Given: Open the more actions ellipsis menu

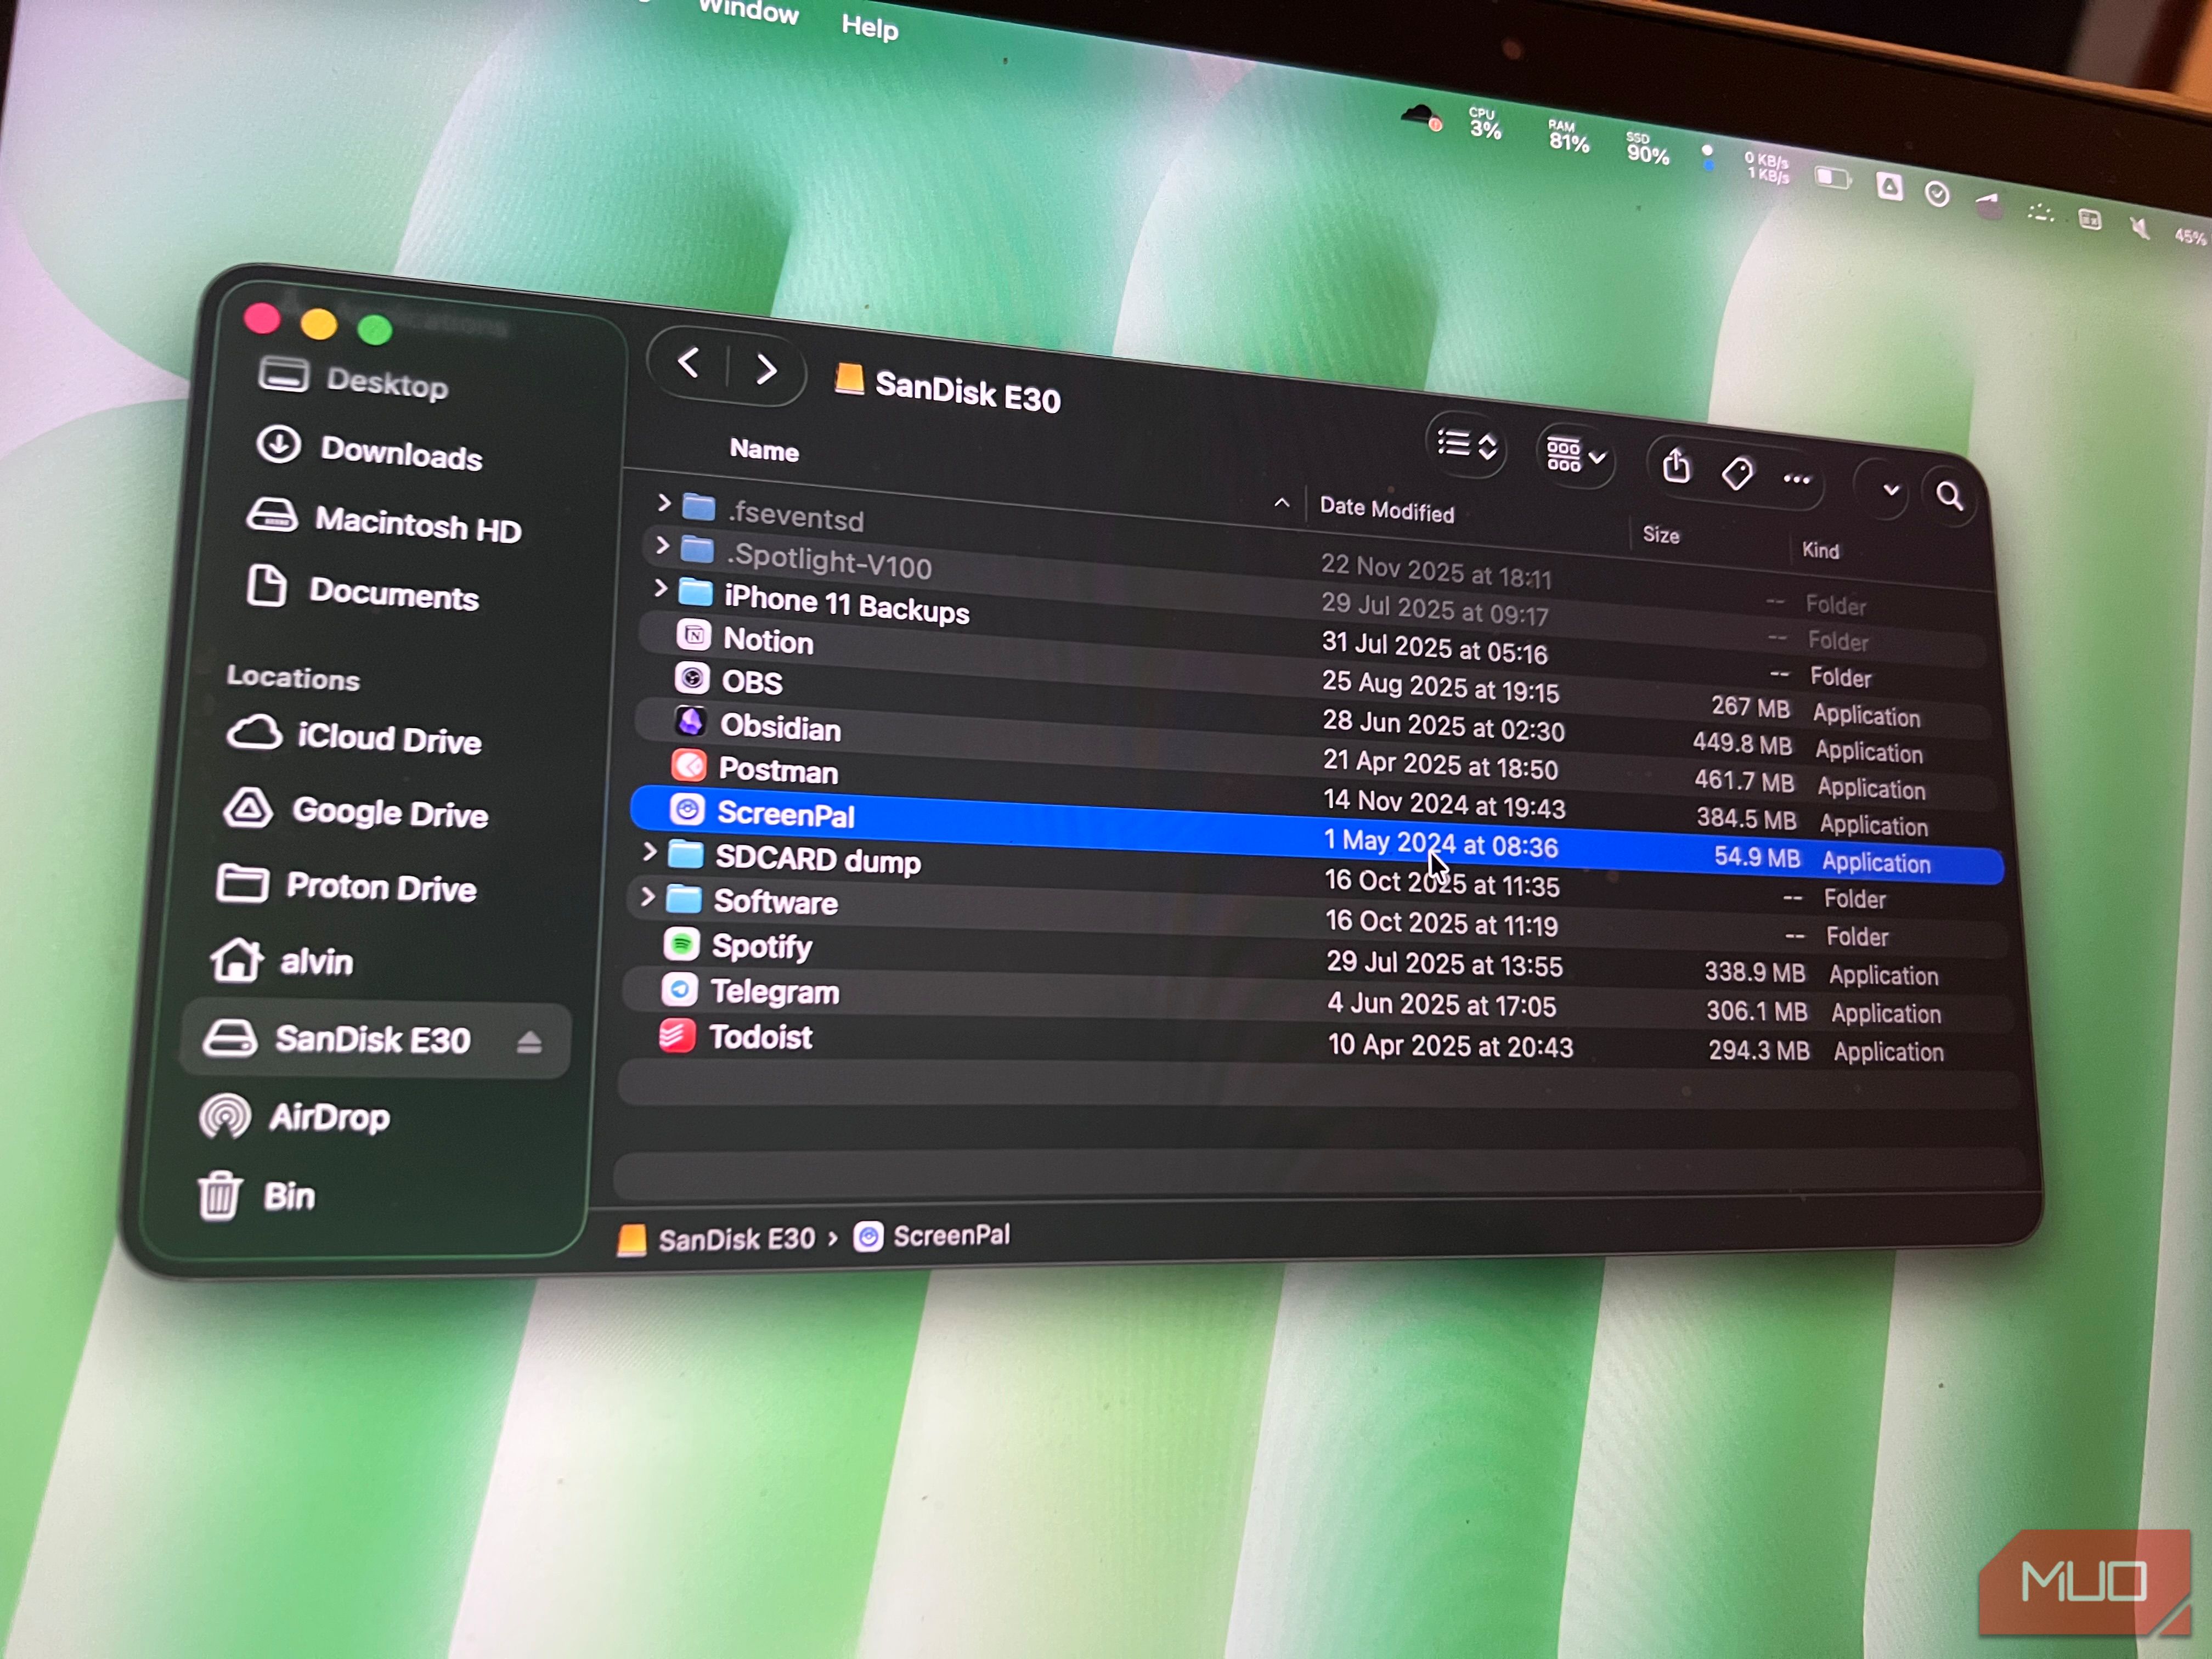Looking at the screenshot, I should (1797, 480).
